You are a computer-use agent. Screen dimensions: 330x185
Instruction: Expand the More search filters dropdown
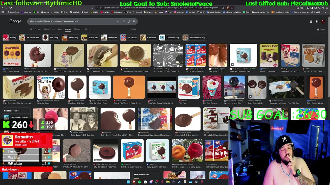[88, 29]
